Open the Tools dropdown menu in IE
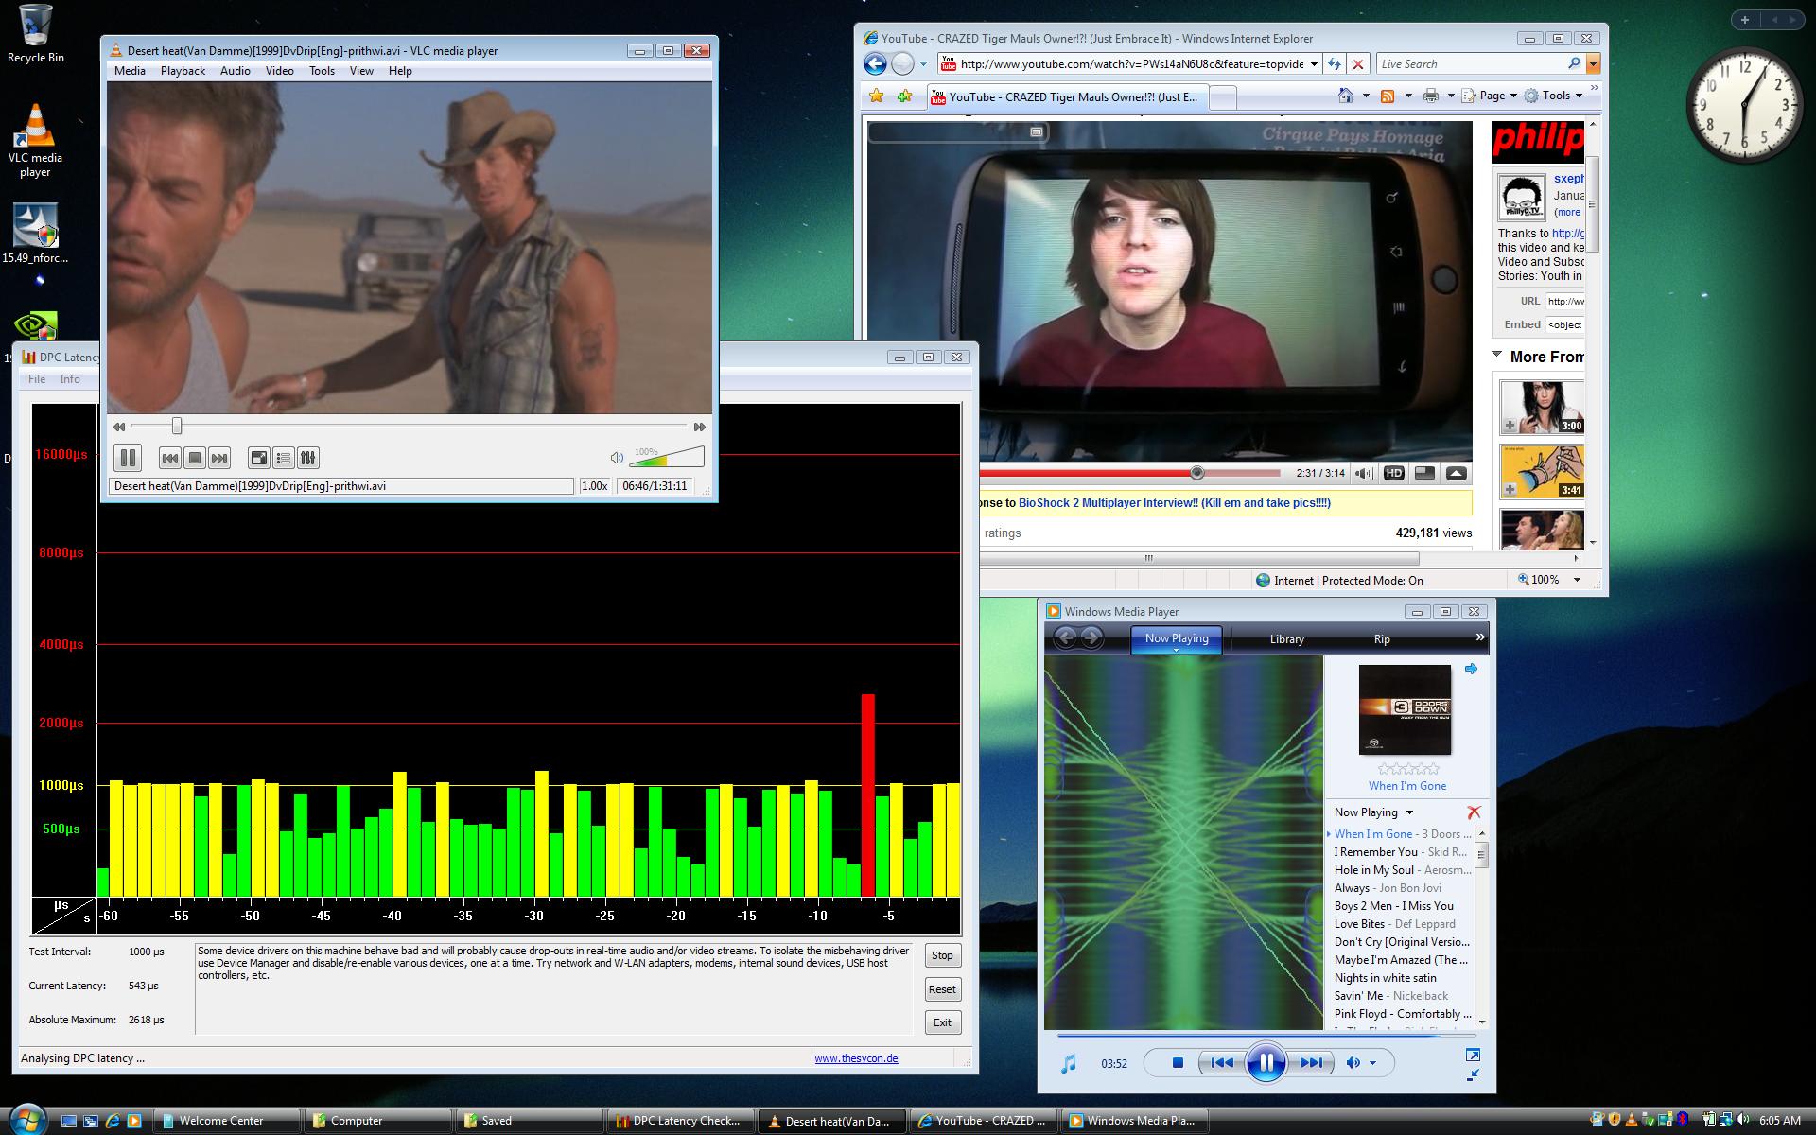Image resolution: width=1816 pixels, height=1135 pixels. point(1553,96)
